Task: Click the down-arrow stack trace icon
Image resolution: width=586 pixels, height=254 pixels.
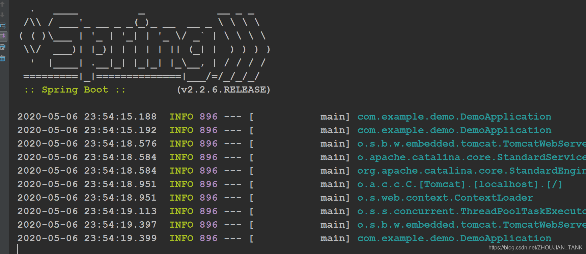Action: coord(3,15)
